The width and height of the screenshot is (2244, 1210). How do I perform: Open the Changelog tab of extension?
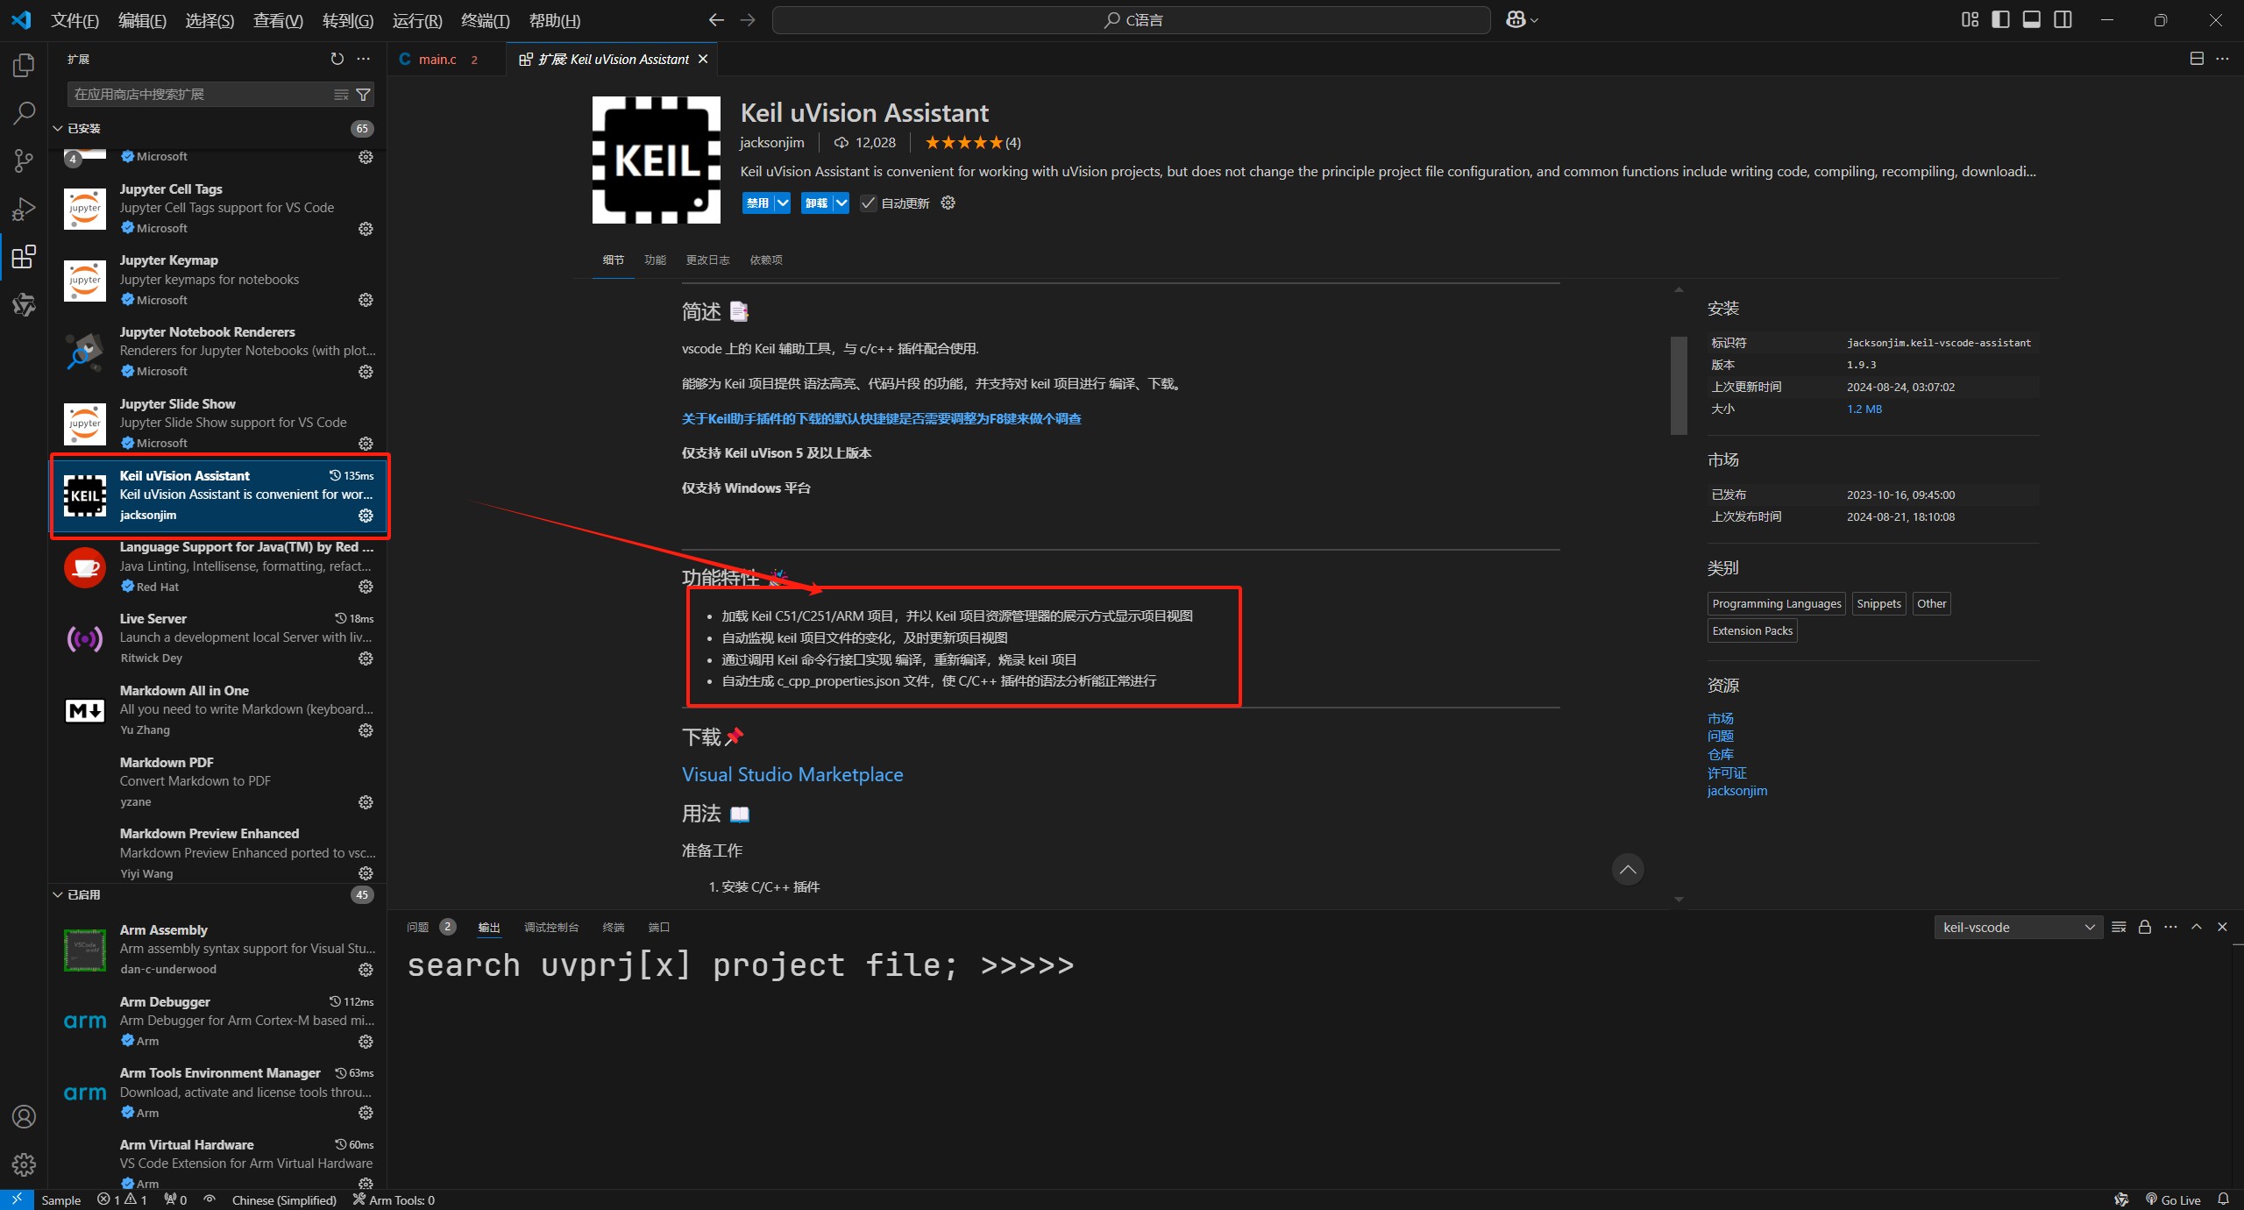click(707, 260)
